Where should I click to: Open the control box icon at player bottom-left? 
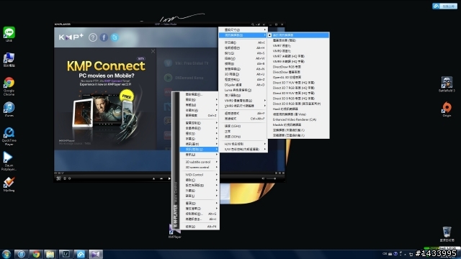pos(58,178)
